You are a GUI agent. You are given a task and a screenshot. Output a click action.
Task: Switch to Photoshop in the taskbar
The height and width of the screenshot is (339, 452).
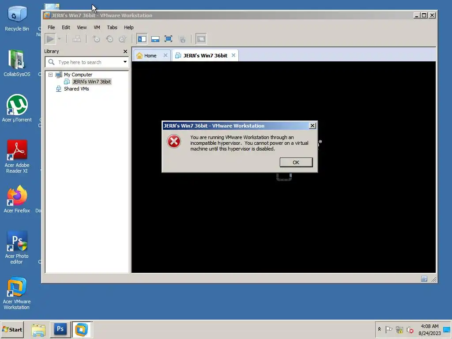click(60, 329)
